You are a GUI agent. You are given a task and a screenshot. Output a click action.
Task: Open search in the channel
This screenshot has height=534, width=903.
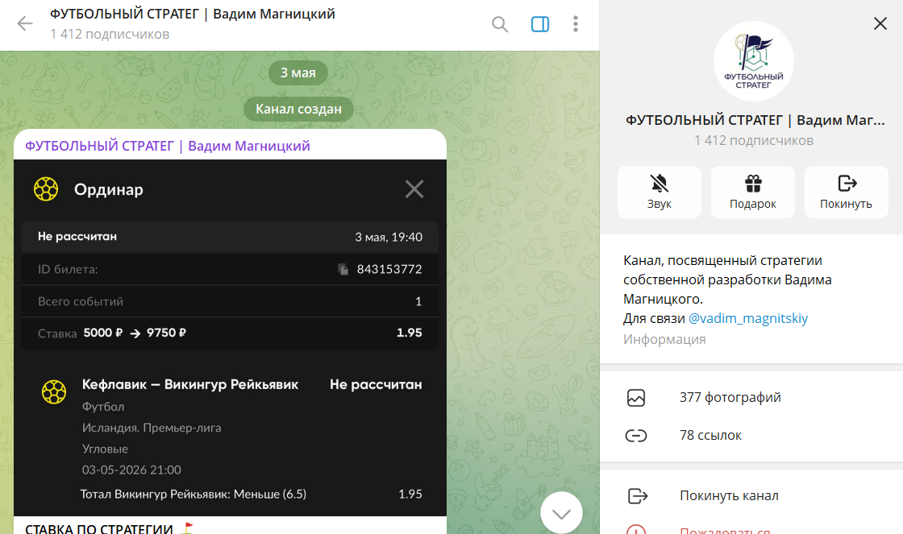click(499, 24)
